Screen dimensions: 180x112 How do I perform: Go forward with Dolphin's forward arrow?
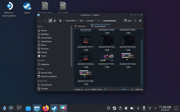[44, 21]
